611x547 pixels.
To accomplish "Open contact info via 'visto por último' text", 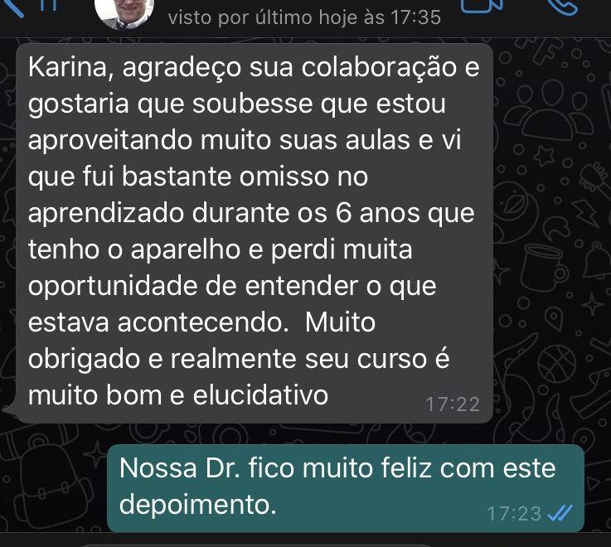I will pyautogui.click(x=304, y=18).
